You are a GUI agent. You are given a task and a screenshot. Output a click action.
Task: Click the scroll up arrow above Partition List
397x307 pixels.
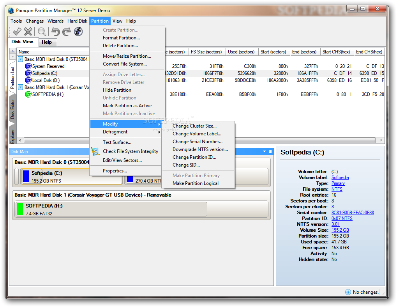coord(12,51)
